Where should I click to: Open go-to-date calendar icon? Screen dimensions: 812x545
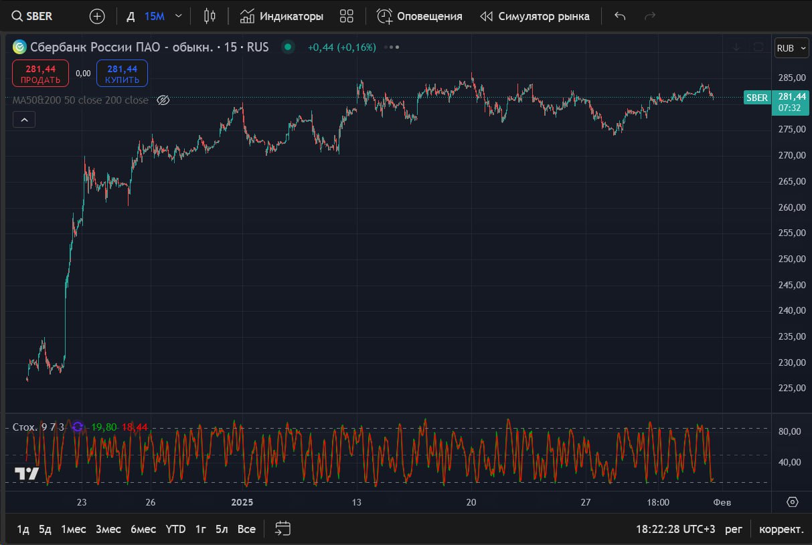(x=282, y=529)
